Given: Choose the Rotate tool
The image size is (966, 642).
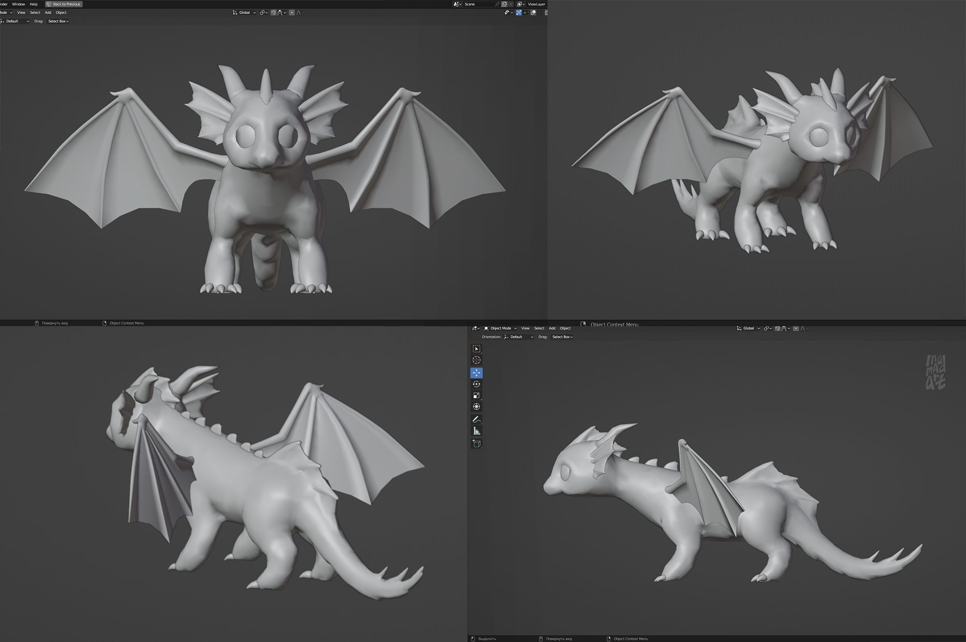Looking at the screenshot, I should pos(476,384).
